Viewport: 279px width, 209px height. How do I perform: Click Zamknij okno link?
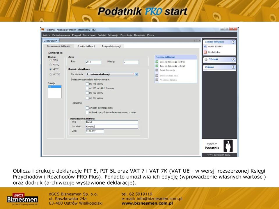(214, 52)
